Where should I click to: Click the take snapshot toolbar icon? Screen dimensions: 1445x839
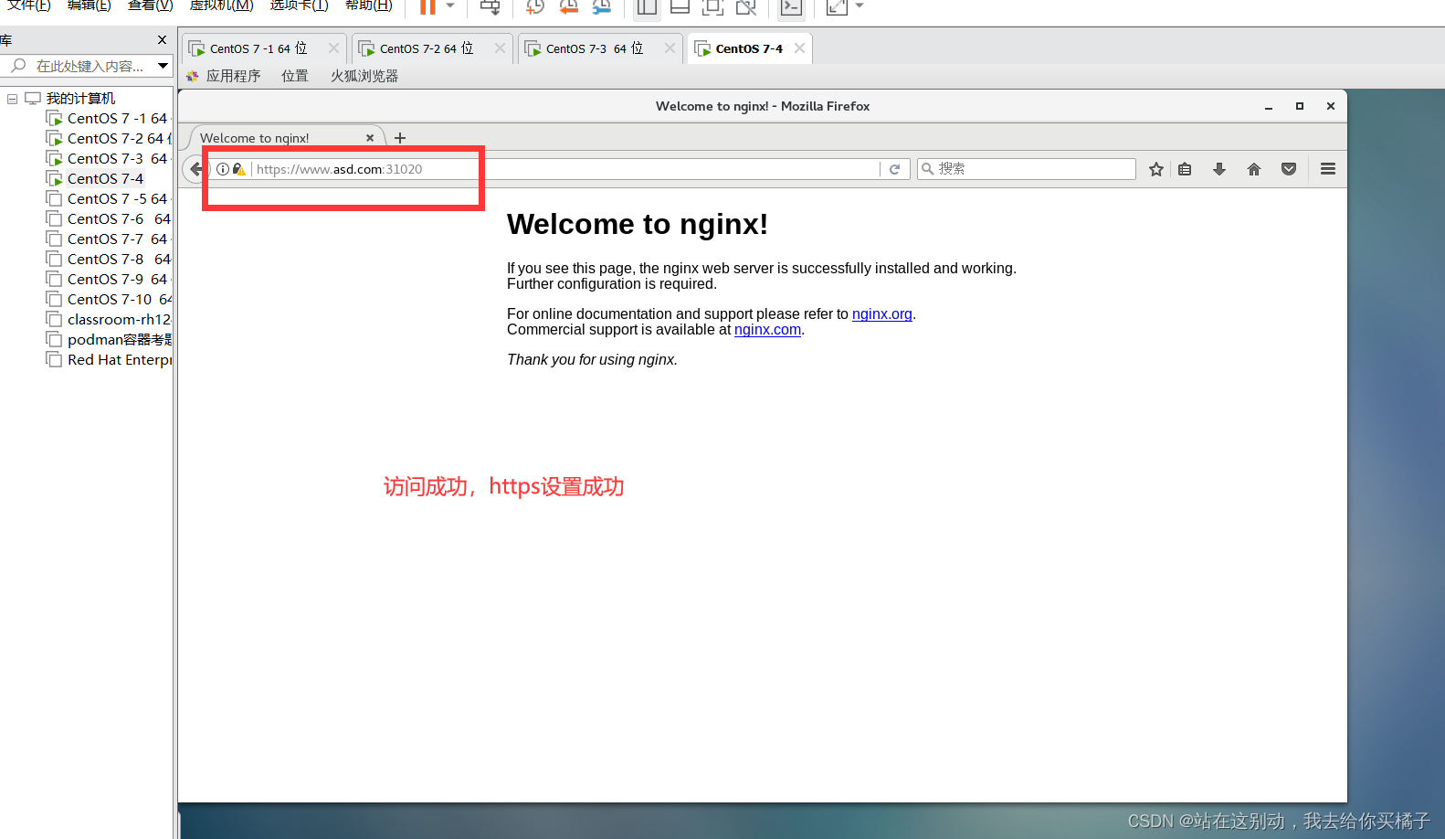(x=535, y=6)
